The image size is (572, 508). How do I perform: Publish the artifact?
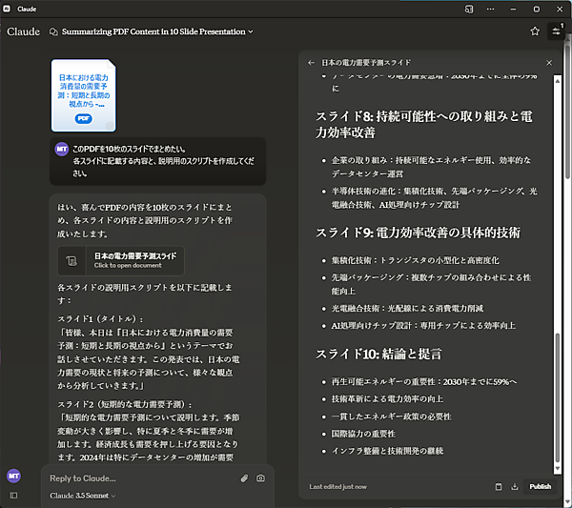pos(540,486)
